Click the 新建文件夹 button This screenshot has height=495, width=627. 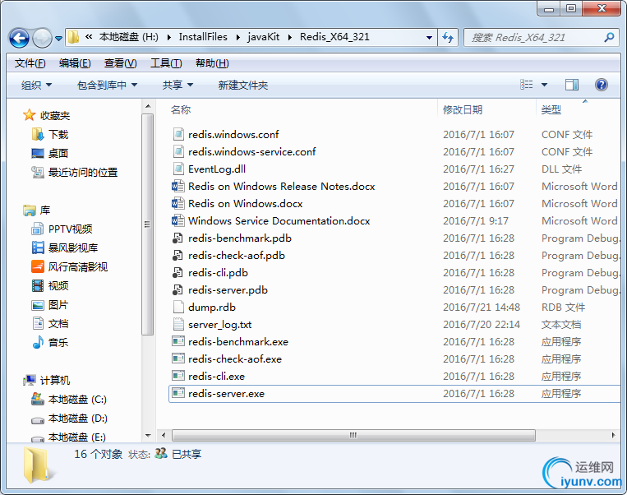[x=242, y=85]
